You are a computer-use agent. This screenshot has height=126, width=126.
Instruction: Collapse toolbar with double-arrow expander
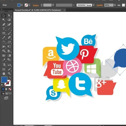point(2,9)
